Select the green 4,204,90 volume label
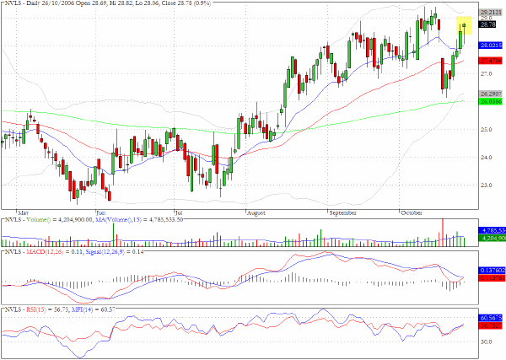 (x=492, y=238)
